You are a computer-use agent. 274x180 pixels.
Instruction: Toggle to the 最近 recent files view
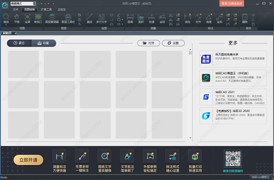click(x=19, y=43)
